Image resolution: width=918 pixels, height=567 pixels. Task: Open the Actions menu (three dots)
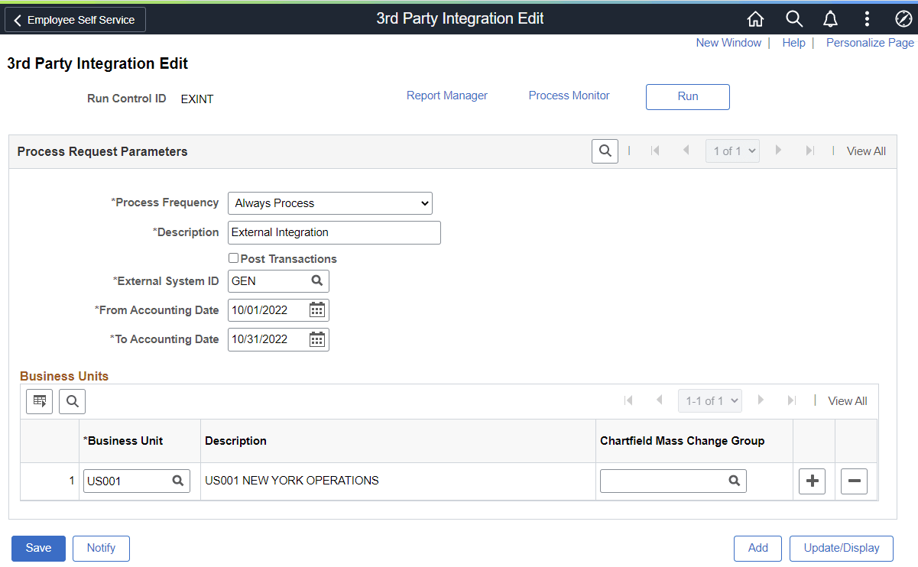pyautogui.click(x=867, y=18)
